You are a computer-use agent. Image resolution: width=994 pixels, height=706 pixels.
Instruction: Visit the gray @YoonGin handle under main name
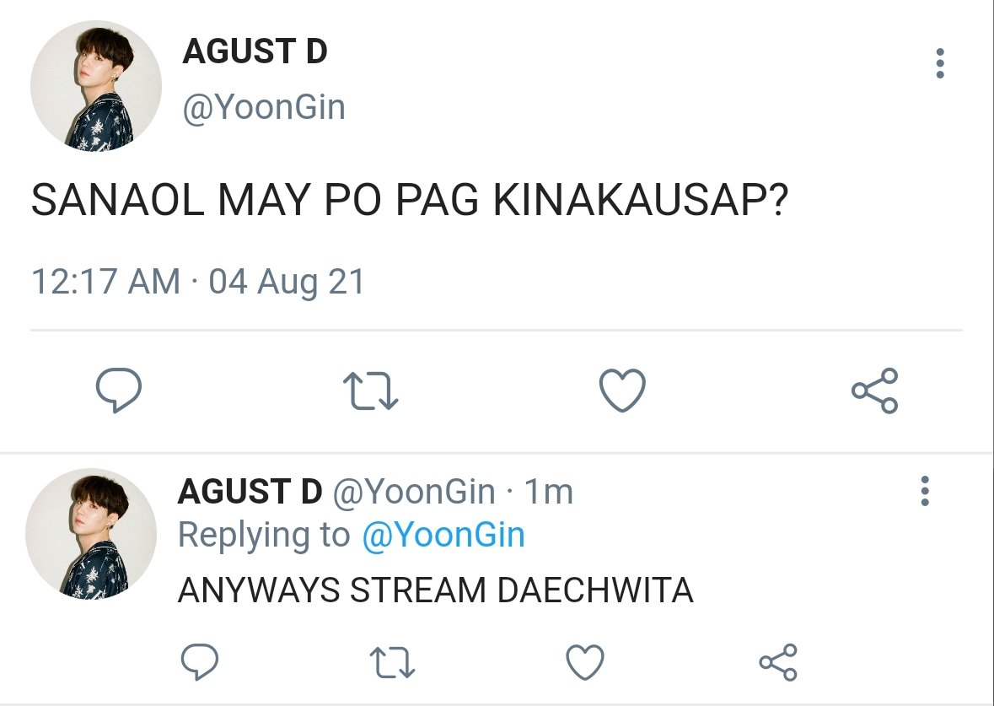[x=264, y=107]
